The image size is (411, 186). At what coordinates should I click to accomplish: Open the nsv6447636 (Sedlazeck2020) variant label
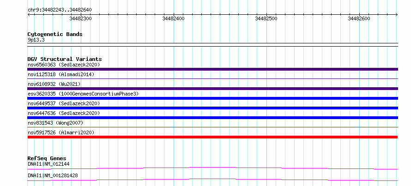[x=64, y=113]
